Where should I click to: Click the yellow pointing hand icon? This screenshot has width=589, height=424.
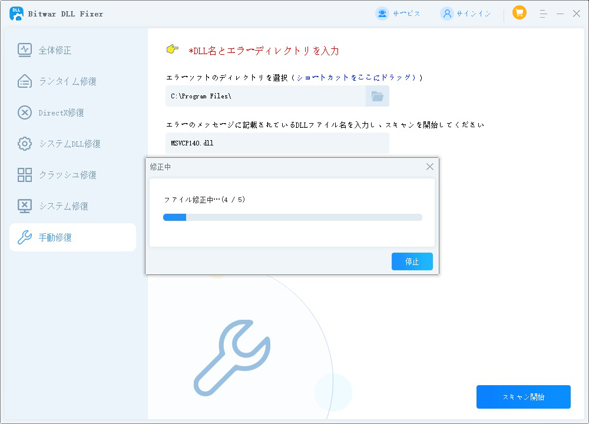pyautogui.click(x=173, y=49)
